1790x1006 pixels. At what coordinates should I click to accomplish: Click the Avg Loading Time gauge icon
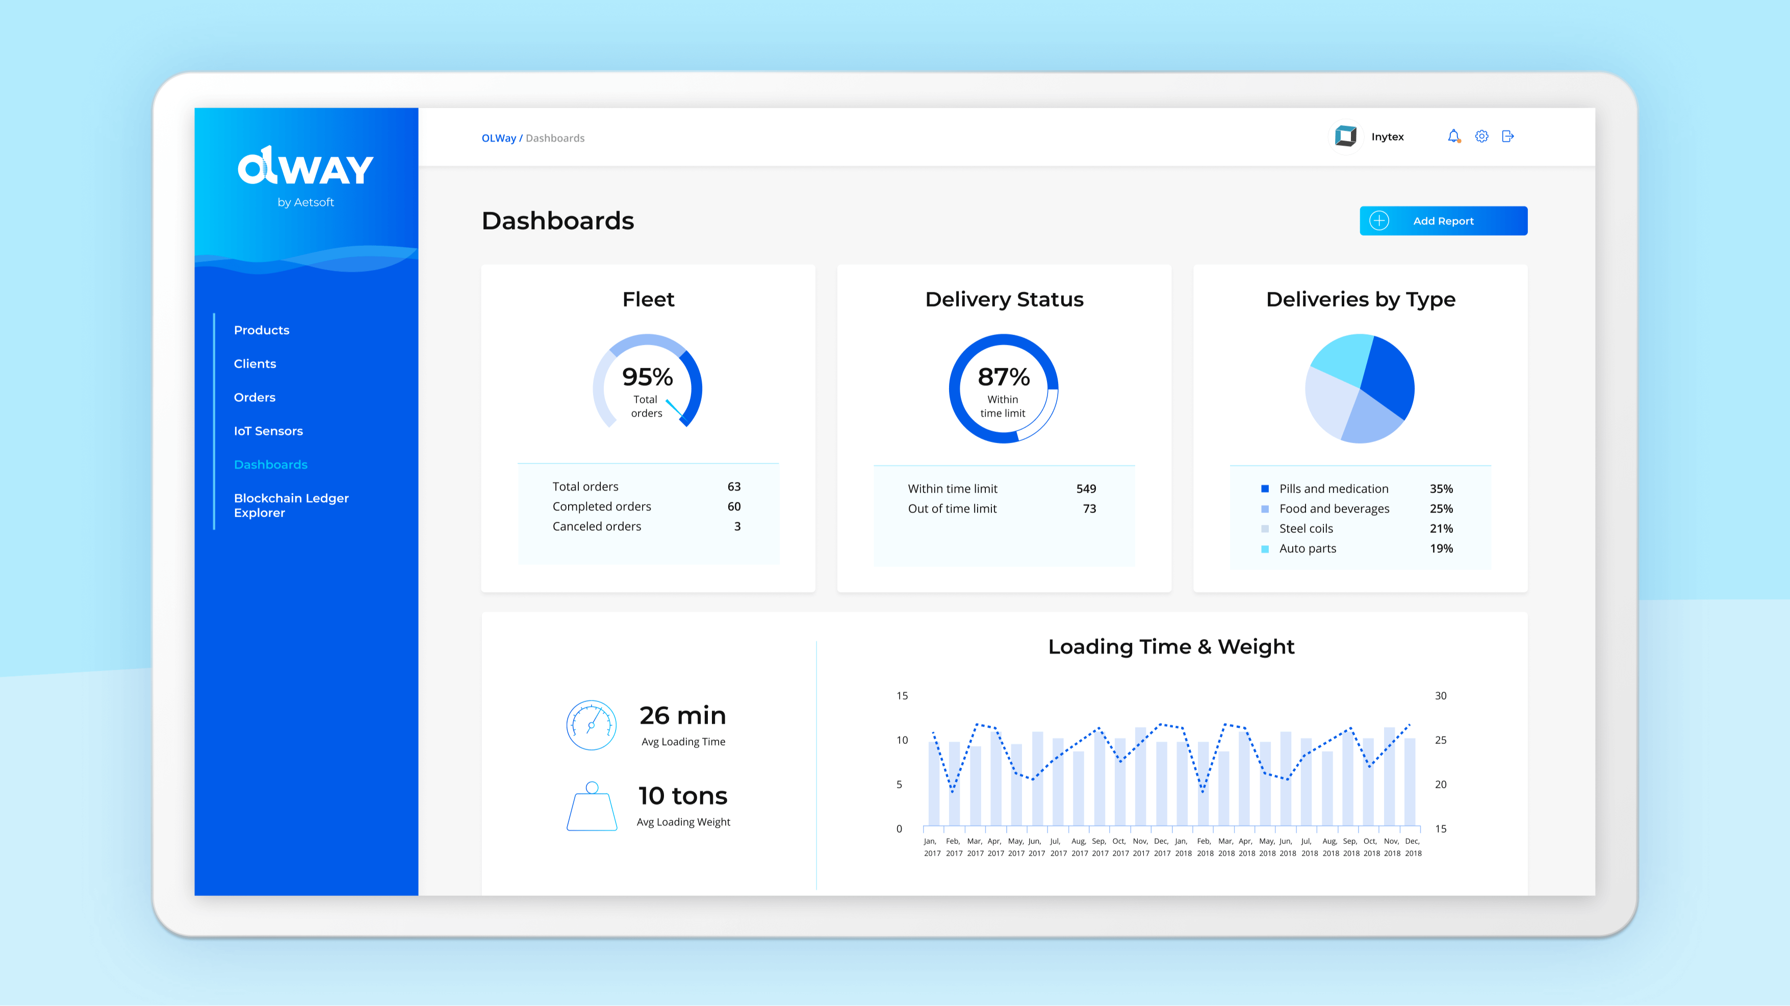pos(592,725)
